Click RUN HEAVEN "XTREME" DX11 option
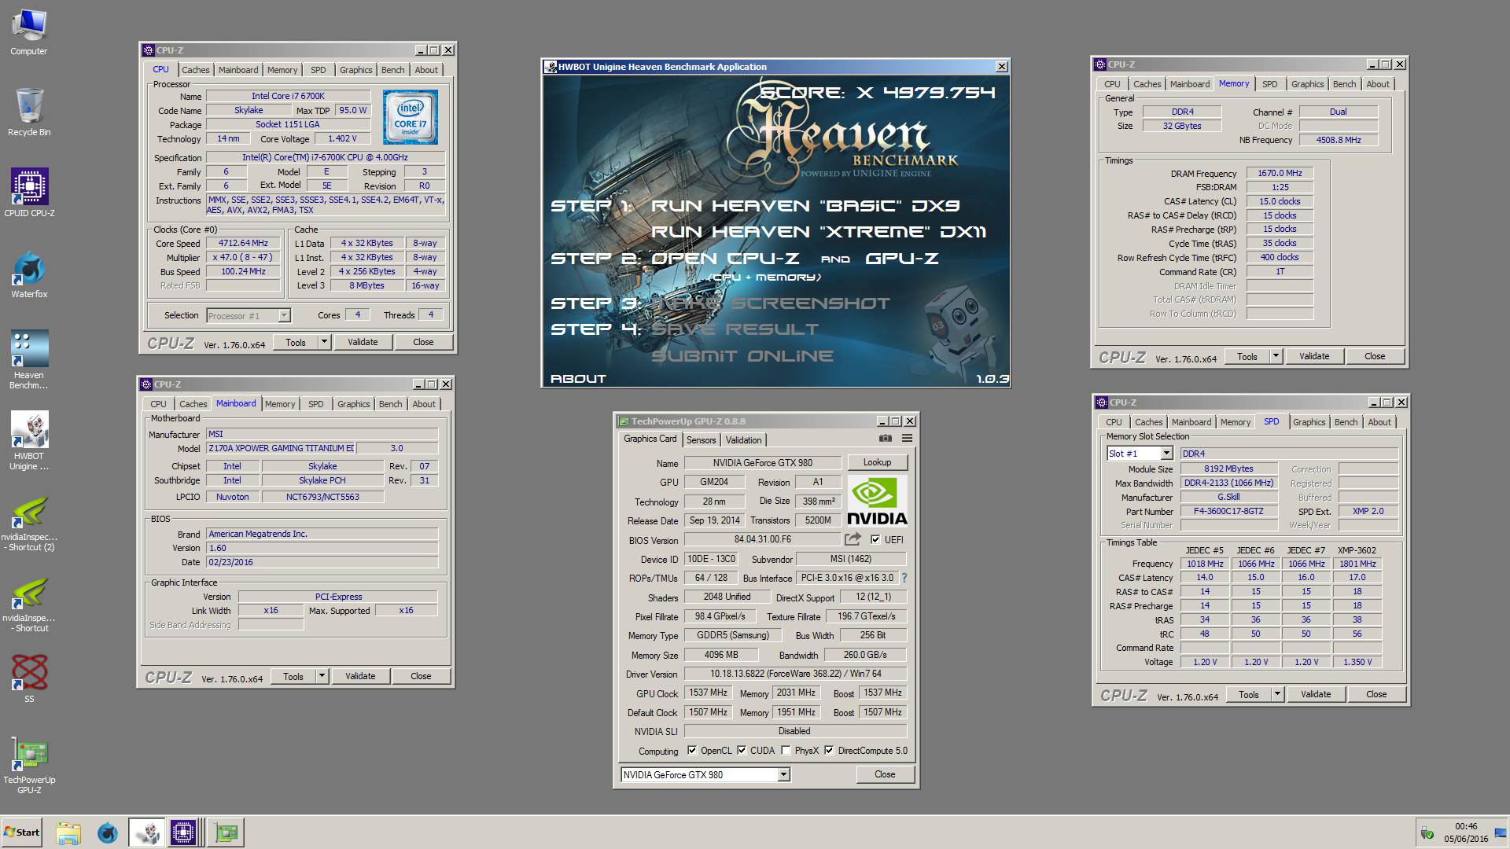Screen dimensions: 1510x849 [819, 232]
